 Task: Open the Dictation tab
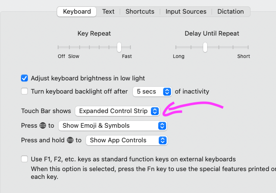[231, 12]
